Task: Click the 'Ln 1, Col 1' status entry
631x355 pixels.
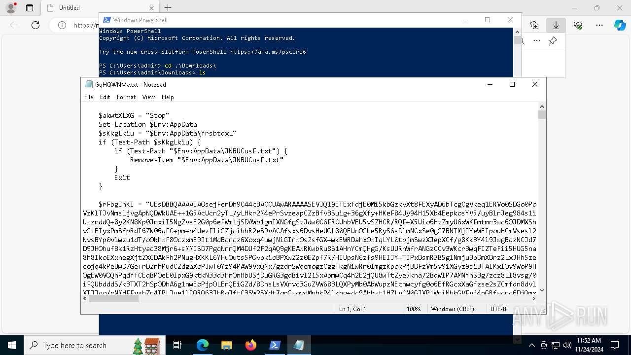Action: (352, 309)
